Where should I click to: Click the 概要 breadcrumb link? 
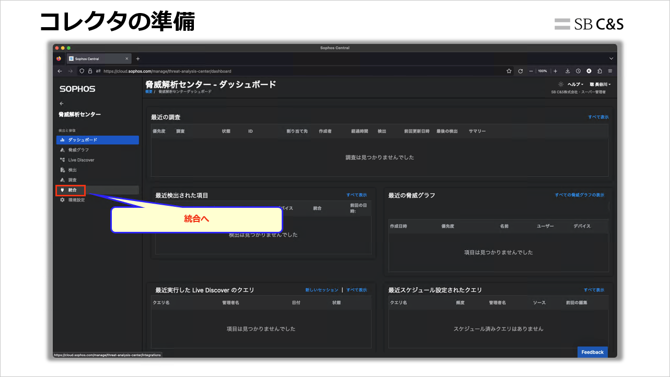(x=149, y=91)
